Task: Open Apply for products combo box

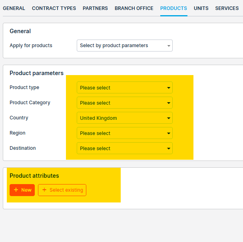Action: pyautogui.click(x=125, y=46)
